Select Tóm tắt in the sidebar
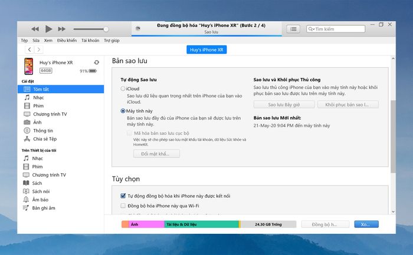 click(x=61, y=89)
